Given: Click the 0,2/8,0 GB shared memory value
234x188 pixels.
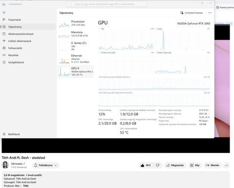Looking at the screenshot, I should point(128,124).
